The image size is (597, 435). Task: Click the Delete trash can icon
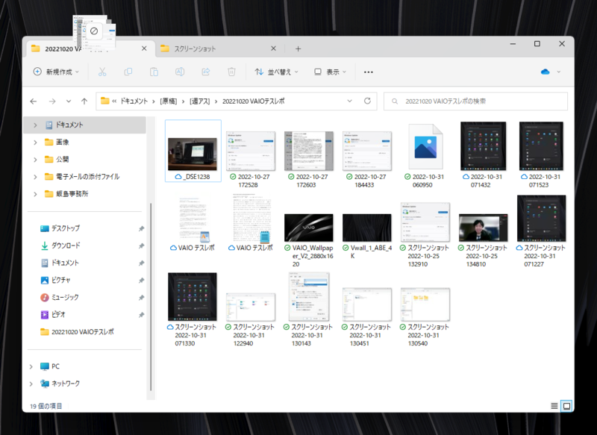point(231,72)
